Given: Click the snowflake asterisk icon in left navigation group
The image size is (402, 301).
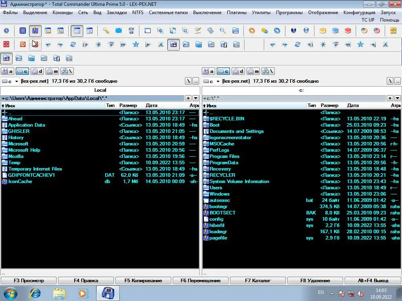Looking at the screenshot, I should point(98,45).
